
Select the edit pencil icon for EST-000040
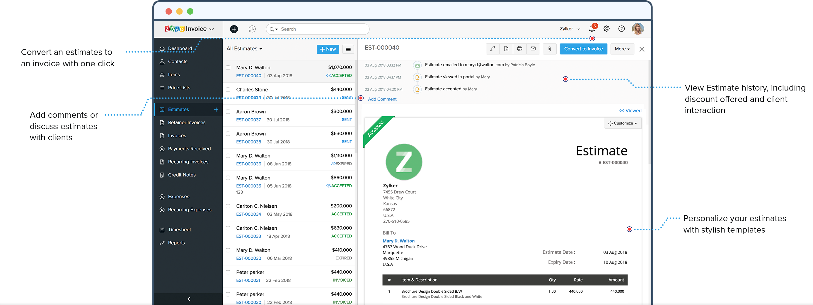[493, 49]
